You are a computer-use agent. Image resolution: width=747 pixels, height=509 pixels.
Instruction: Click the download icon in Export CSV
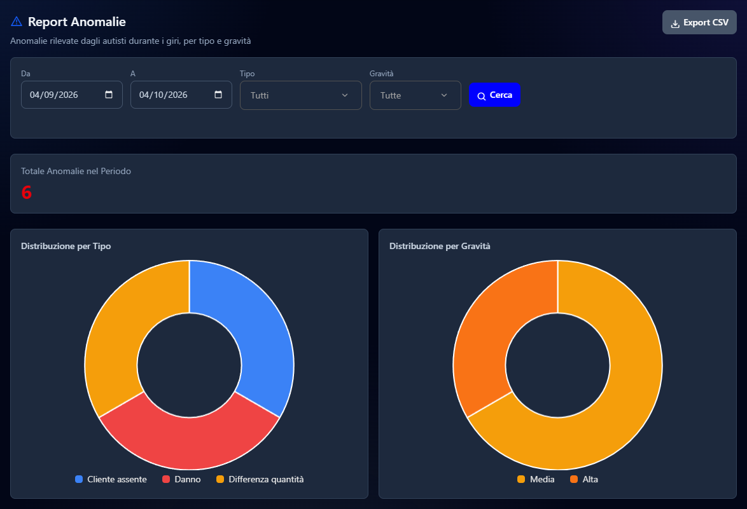coord(675,24)
